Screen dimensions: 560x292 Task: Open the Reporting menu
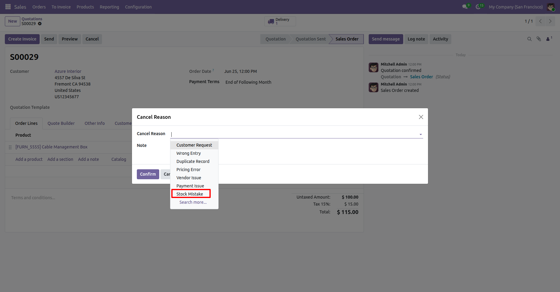(x=109, y=7)
